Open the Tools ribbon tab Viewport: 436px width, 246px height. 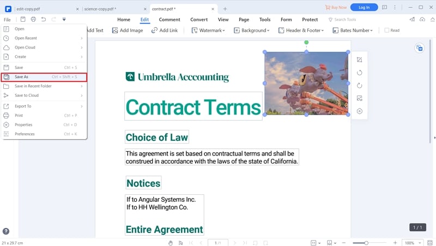[x=265, y=20]
